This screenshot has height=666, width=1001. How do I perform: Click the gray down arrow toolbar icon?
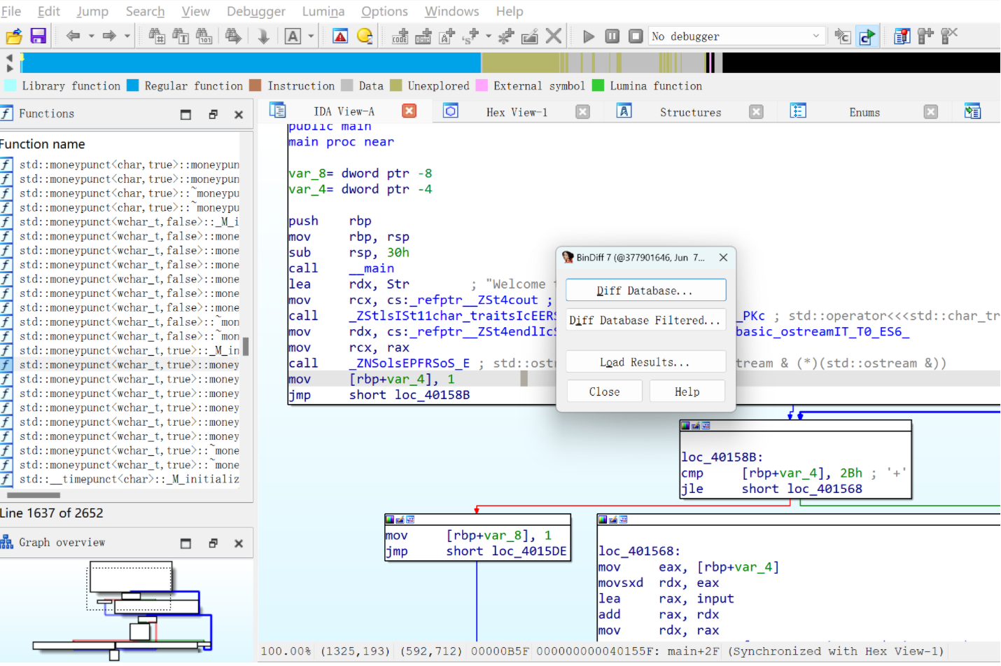(x=263, y=36)
